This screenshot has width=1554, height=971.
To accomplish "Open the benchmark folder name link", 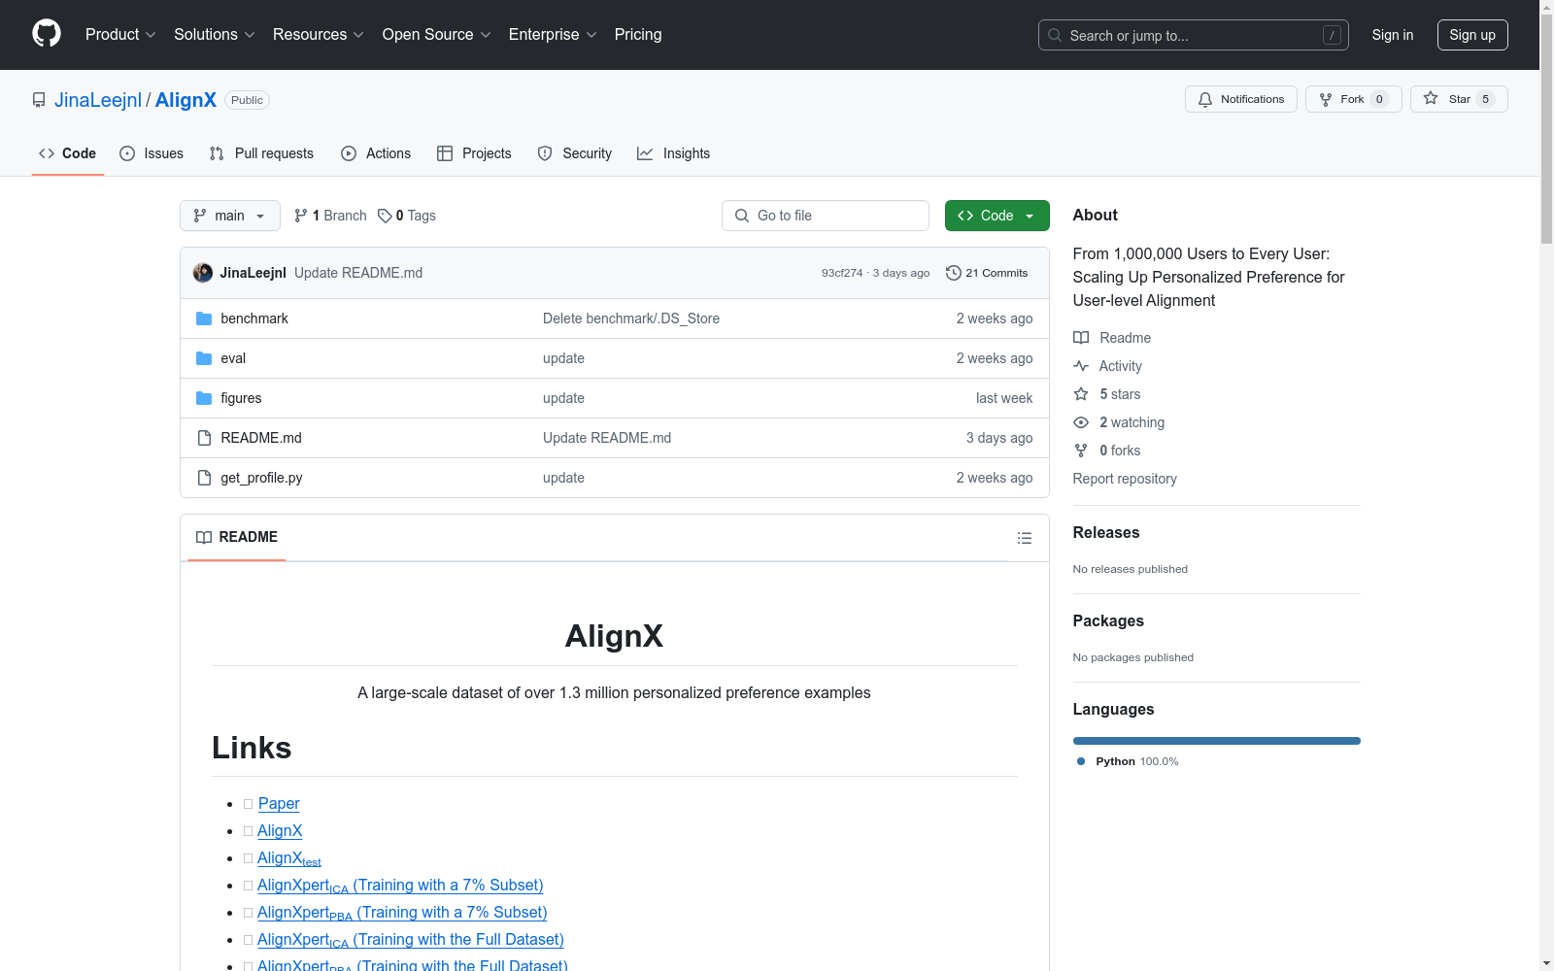I will click(x=254, y=318).
